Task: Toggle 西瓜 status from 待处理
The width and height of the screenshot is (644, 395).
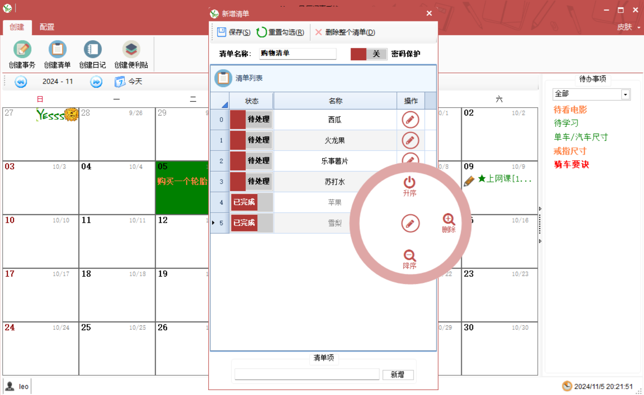Action: pos(251,120)
